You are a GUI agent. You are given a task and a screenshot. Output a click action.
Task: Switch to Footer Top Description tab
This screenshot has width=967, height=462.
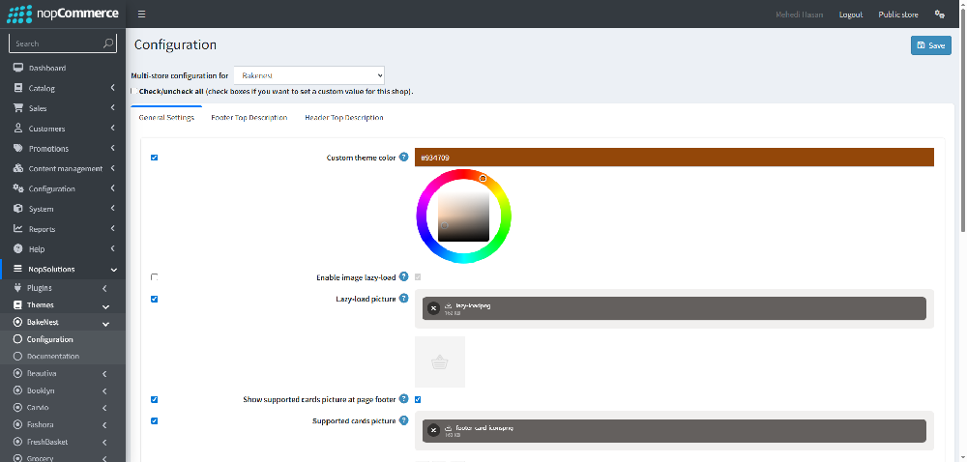249,118
